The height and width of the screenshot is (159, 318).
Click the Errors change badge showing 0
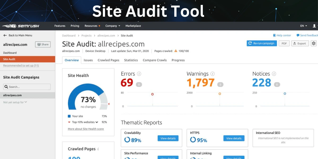(139, 85)
